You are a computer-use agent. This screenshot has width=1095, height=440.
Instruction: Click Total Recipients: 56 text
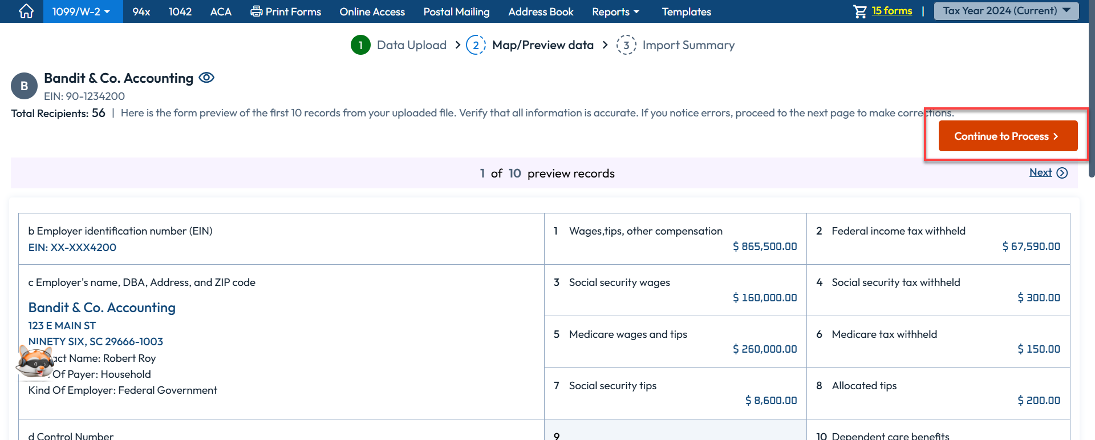coord(58,113)
